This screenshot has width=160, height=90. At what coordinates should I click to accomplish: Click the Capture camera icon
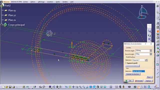pos(129,87)
